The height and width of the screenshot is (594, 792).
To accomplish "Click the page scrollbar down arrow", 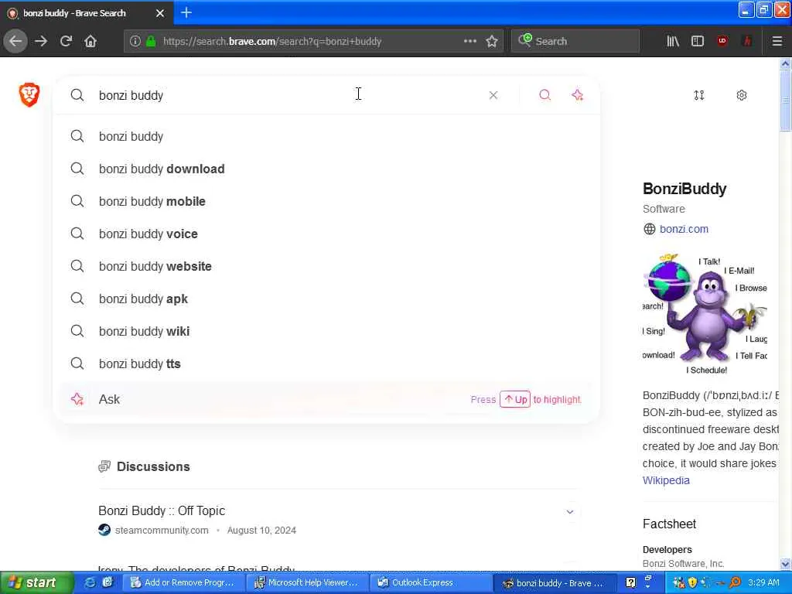I will (785, 564).
